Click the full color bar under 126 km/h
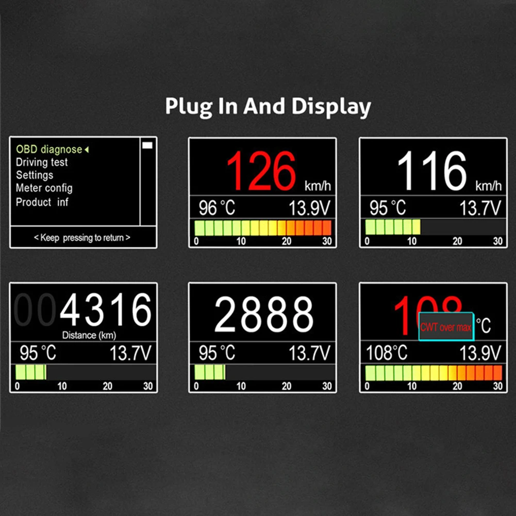Image resolution: width=516 pixels, height=516 pixels. point(262,228)
